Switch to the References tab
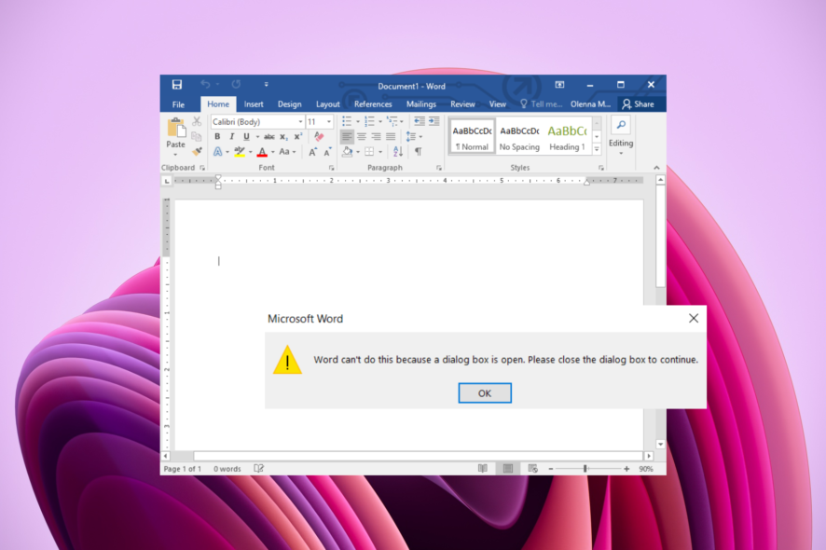Image resolution: width=826 pixels, height=550 pixels. pyautogui.click(x=373, y=104)
